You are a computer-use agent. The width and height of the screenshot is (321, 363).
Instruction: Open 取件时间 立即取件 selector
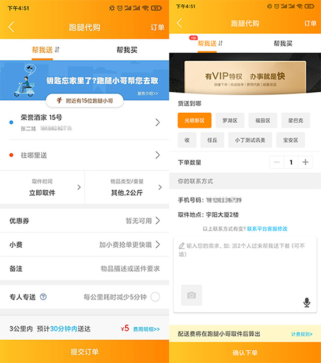(42, 188)
